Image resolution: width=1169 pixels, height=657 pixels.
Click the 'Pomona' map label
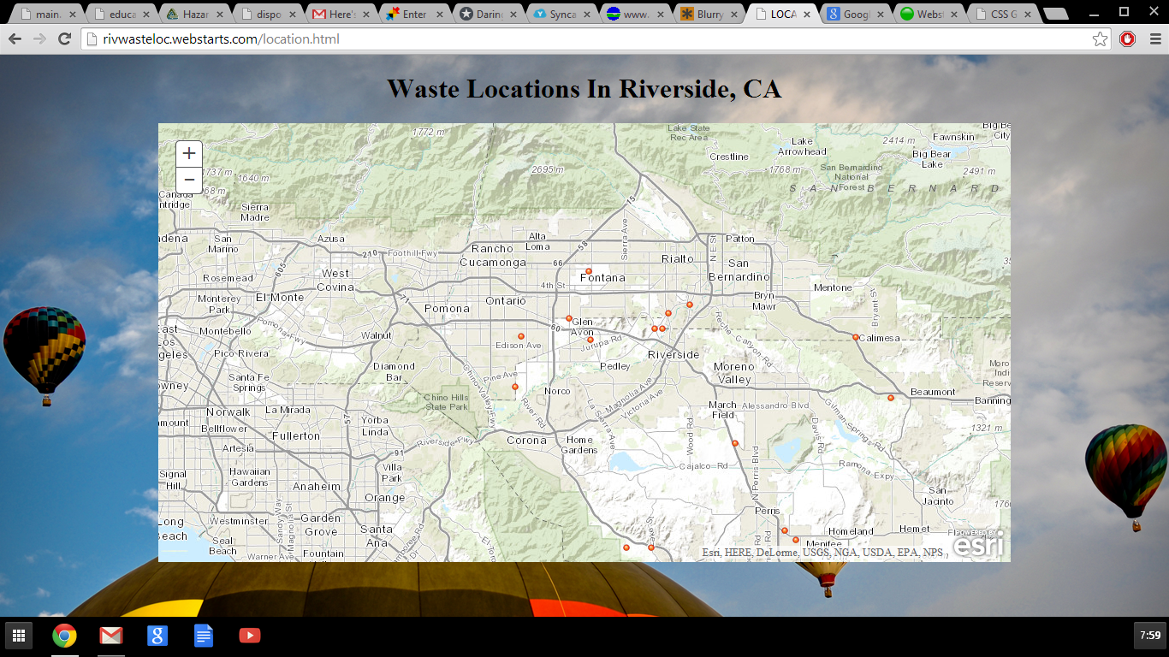448,308
